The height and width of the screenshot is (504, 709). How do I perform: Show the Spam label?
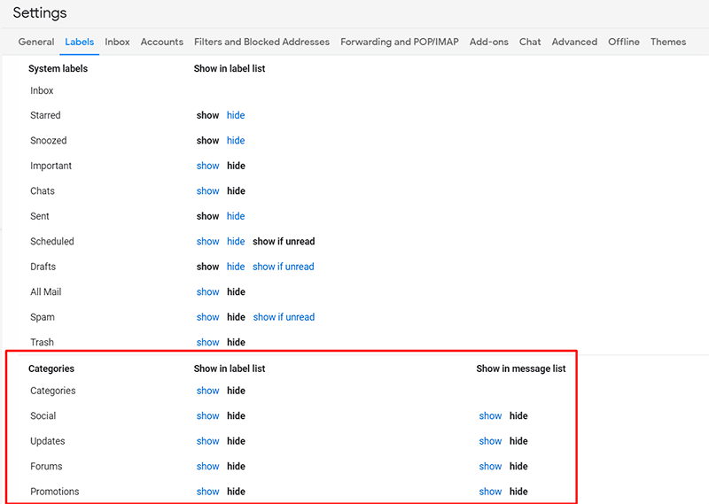[x=207, y=317]
